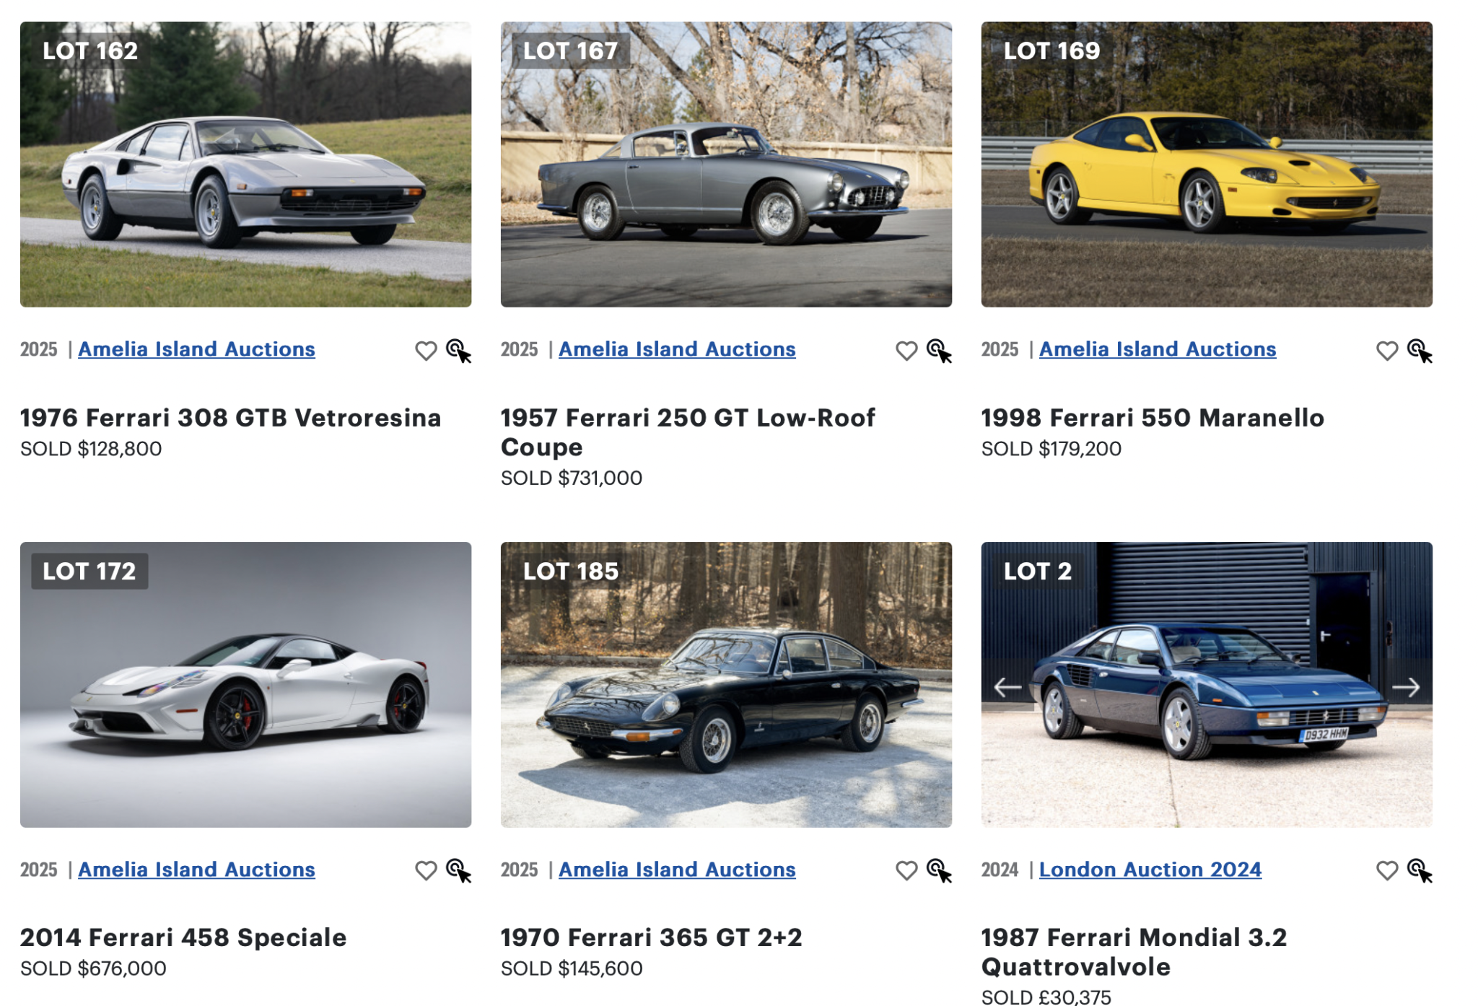The image size is (1478, 1006).
Task: Open quick view icon for Lot 162
Action: click(x=459, y=351)
